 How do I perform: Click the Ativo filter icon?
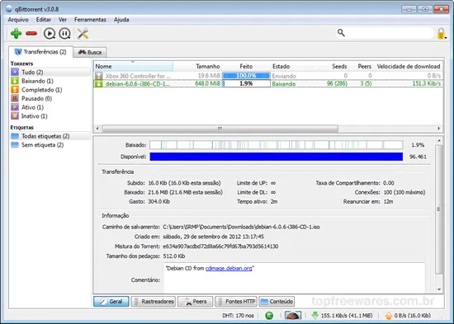coord(15,107)
